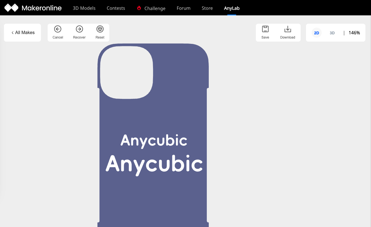This screenshot has width=371, height=227.
Task: Click the Makeronline logo
Action: tap(33, 8)
